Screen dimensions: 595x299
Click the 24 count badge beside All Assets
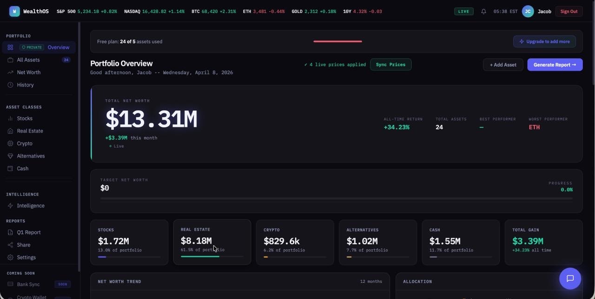(66, 60)
